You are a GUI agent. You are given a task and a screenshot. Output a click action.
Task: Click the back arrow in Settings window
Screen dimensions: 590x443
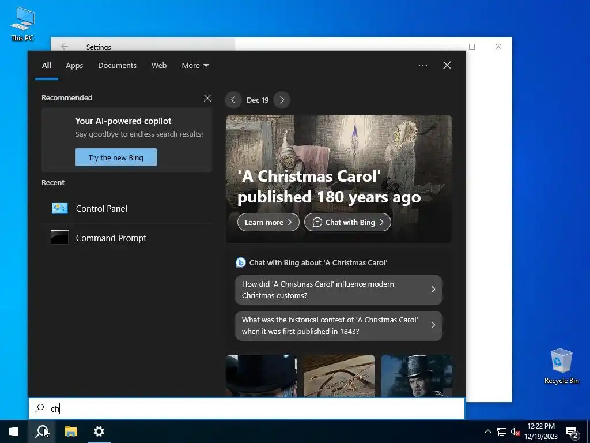pos(65,46)
